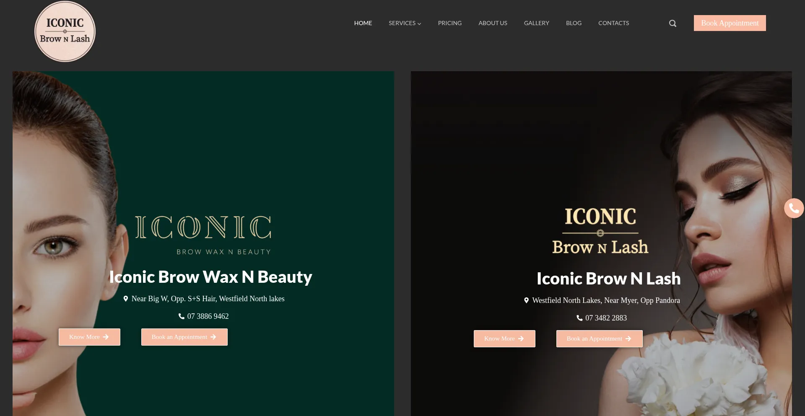Click Book an Appointment under Brow N Lash
Viewport: 805px width, 416px height.
(599, 338)
